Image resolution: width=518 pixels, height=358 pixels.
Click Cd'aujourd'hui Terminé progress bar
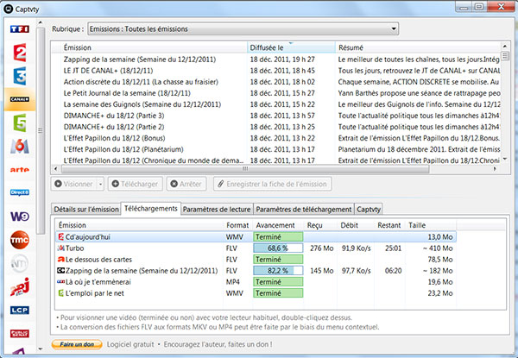(278, 237)
